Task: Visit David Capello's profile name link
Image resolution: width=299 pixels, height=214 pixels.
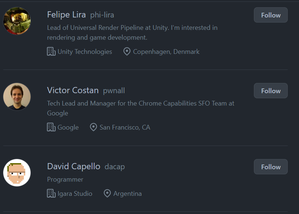Action: coord(73,167)
